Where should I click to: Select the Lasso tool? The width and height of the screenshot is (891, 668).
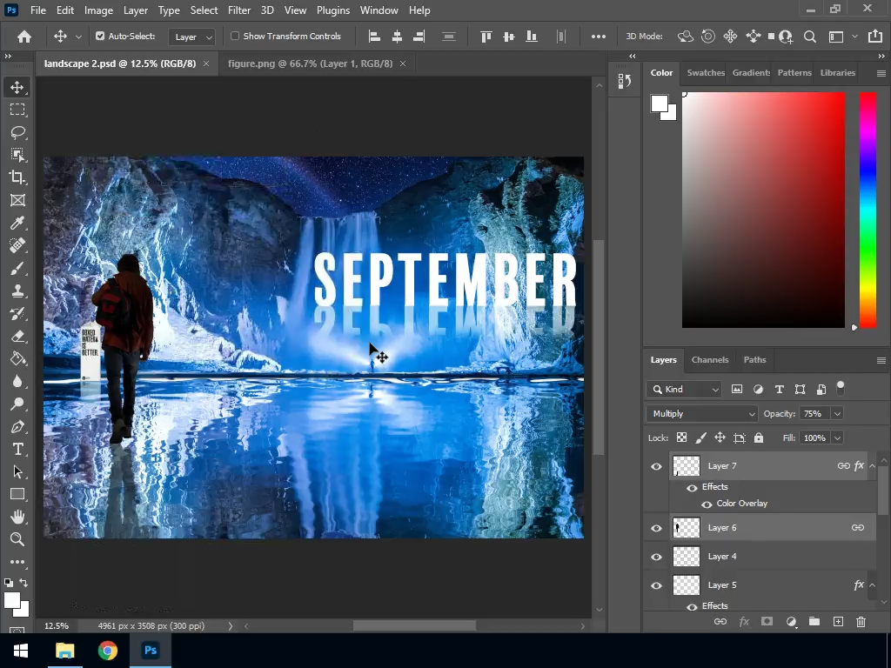point(17,132)
